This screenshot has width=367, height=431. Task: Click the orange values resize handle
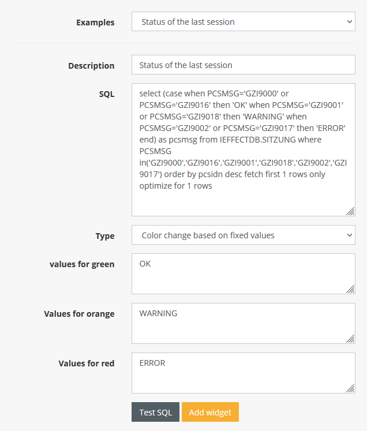tap(350, 339)
